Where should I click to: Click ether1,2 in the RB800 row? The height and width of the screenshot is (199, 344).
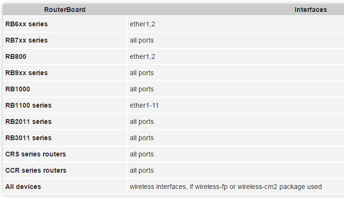pos(142,56)
